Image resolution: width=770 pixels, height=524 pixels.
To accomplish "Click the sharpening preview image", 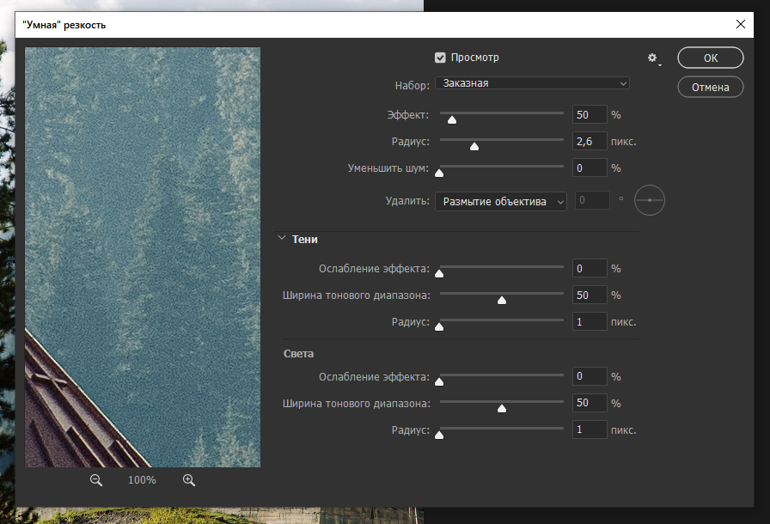I will 143,257.
